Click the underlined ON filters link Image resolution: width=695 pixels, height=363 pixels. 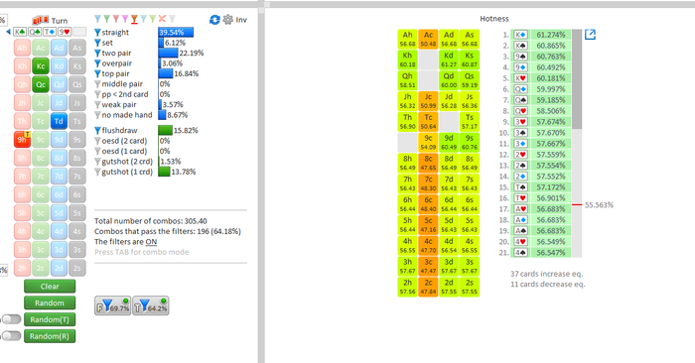coord(151,242)
